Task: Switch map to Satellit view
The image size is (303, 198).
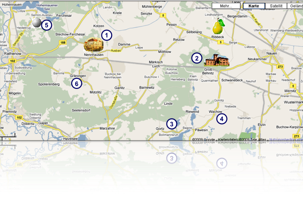Action: [276, 6]
